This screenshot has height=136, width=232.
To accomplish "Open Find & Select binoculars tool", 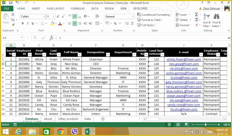I will pos(216,20).
